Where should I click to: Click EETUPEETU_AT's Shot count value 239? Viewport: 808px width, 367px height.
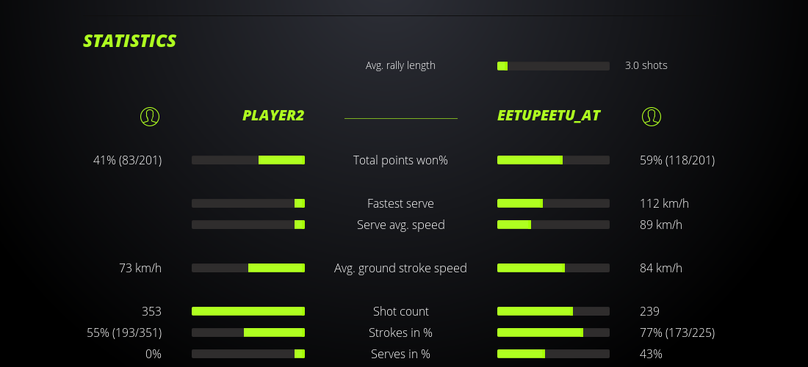(649, 311)
